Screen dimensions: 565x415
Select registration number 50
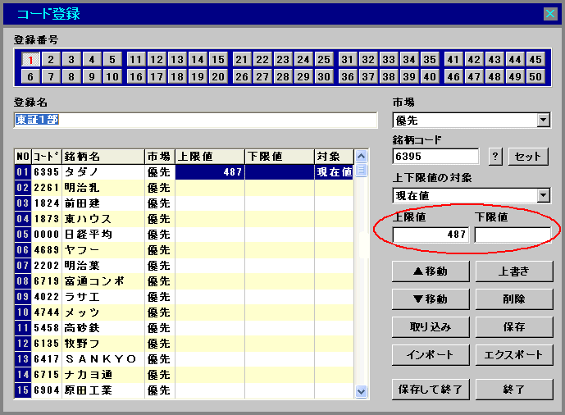point(535,76)
